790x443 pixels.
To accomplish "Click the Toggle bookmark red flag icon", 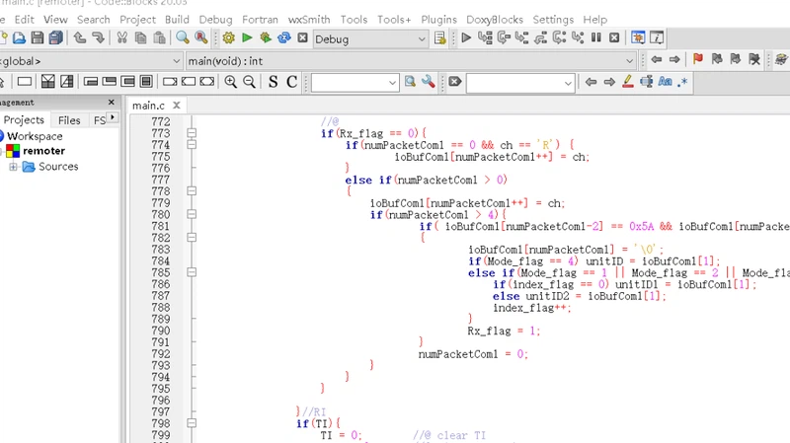I will pos(698,60).
